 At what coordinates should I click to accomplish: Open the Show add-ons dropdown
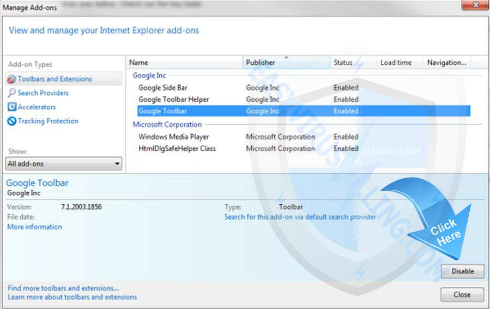coord(64,163)
